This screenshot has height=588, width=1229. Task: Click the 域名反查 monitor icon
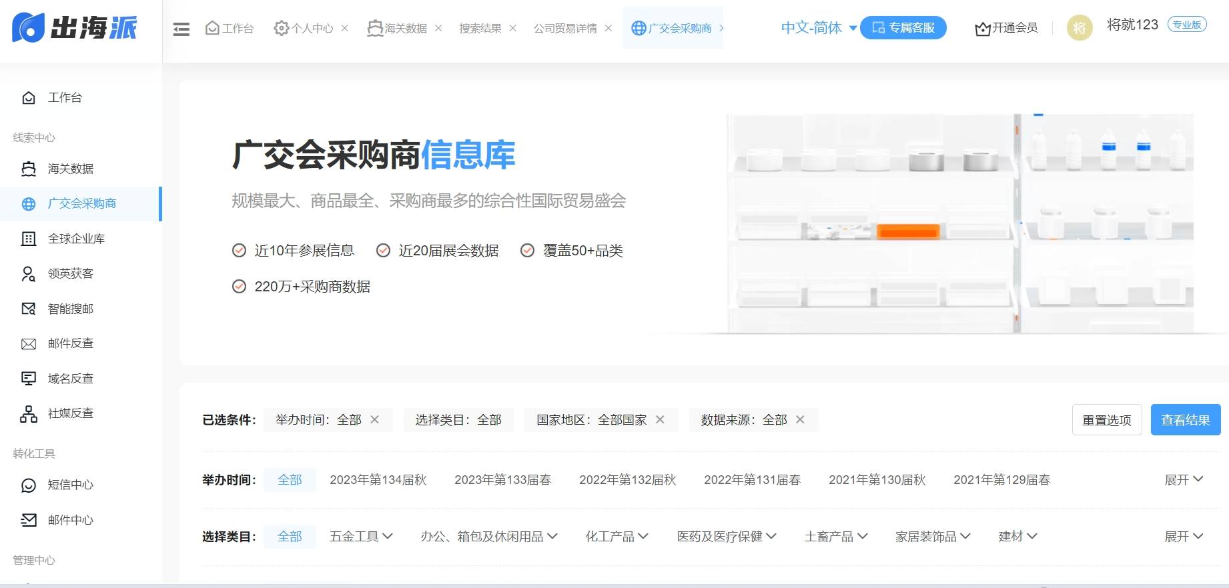click(x=29, y=379)
